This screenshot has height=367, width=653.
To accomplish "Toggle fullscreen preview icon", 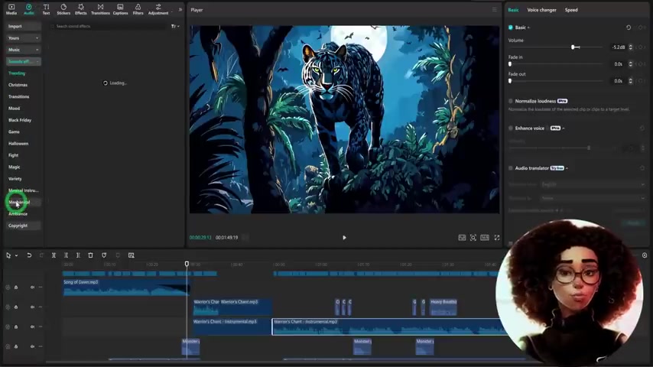I will click(x=497, y=238).
